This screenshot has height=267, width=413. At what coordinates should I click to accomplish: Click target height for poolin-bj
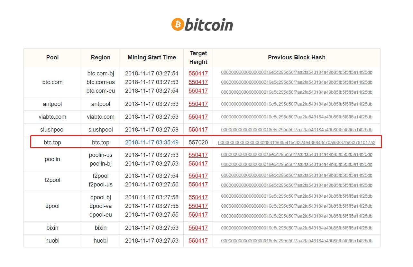[x=198, y=164]
